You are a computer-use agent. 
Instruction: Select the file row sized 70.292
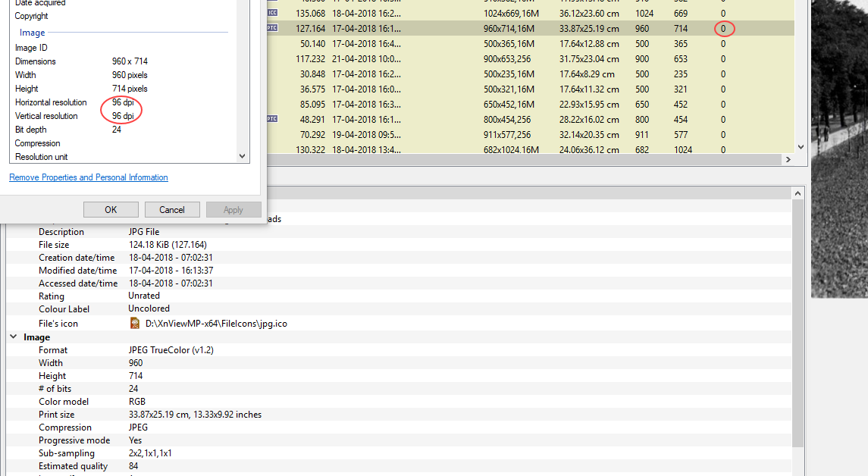(531, 134)
